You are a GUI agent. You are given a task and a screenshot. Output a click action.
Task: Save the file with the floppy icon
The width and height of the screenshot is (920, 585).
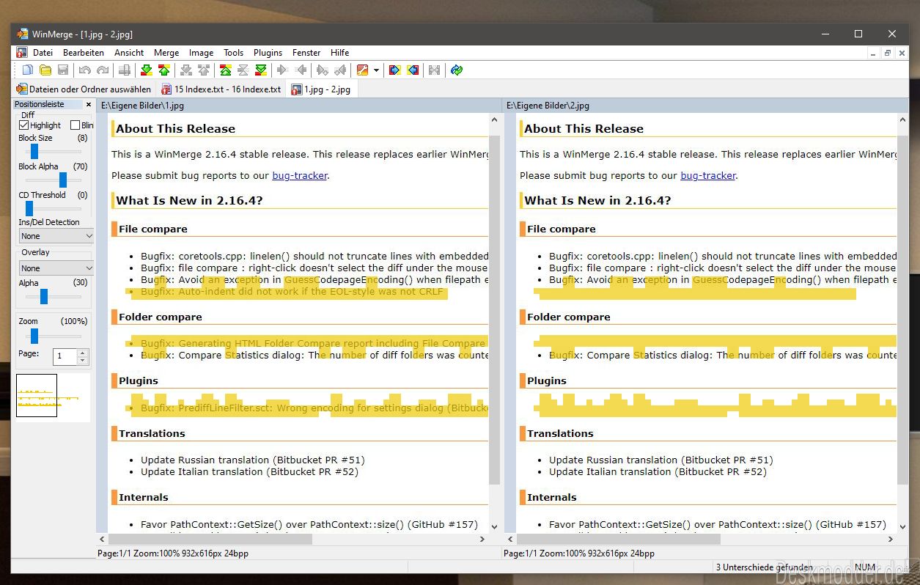tap(63, 70)
